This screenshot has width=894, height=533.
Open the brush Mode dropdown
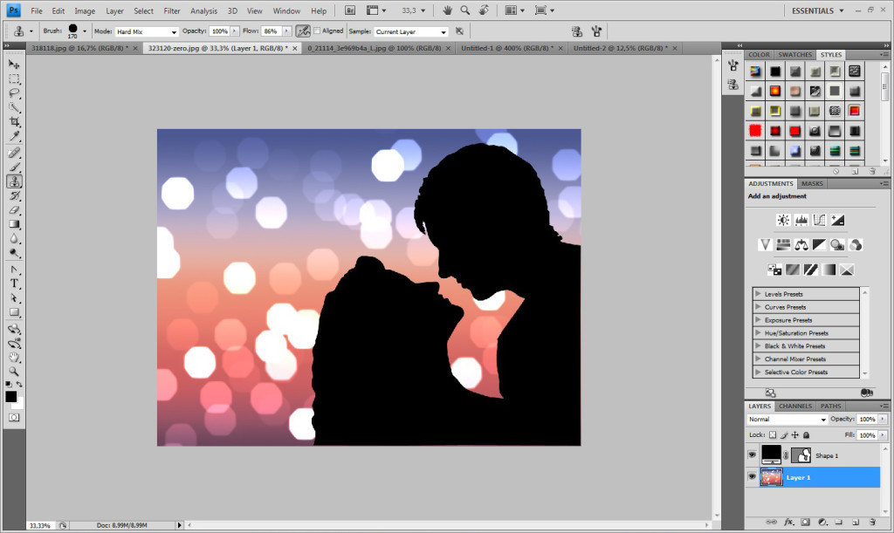point(147,31)
